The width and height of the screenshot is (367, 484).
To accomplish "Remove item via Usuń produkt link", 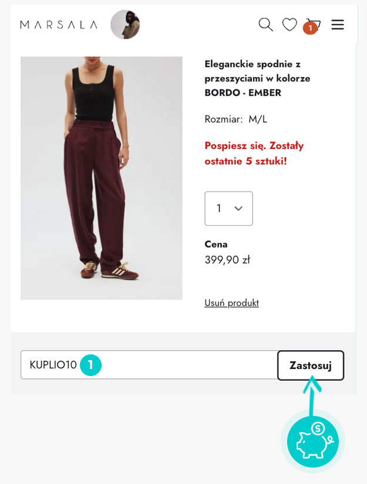I will coord(232,303).
